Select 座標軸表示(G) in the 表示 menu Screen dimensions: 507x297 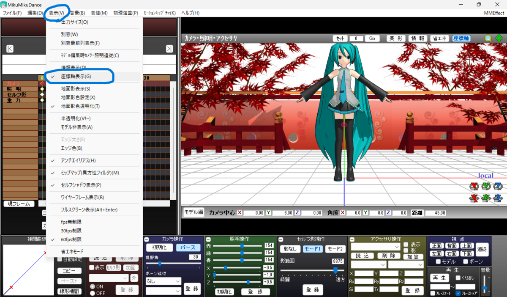click(x=94, y=77)
